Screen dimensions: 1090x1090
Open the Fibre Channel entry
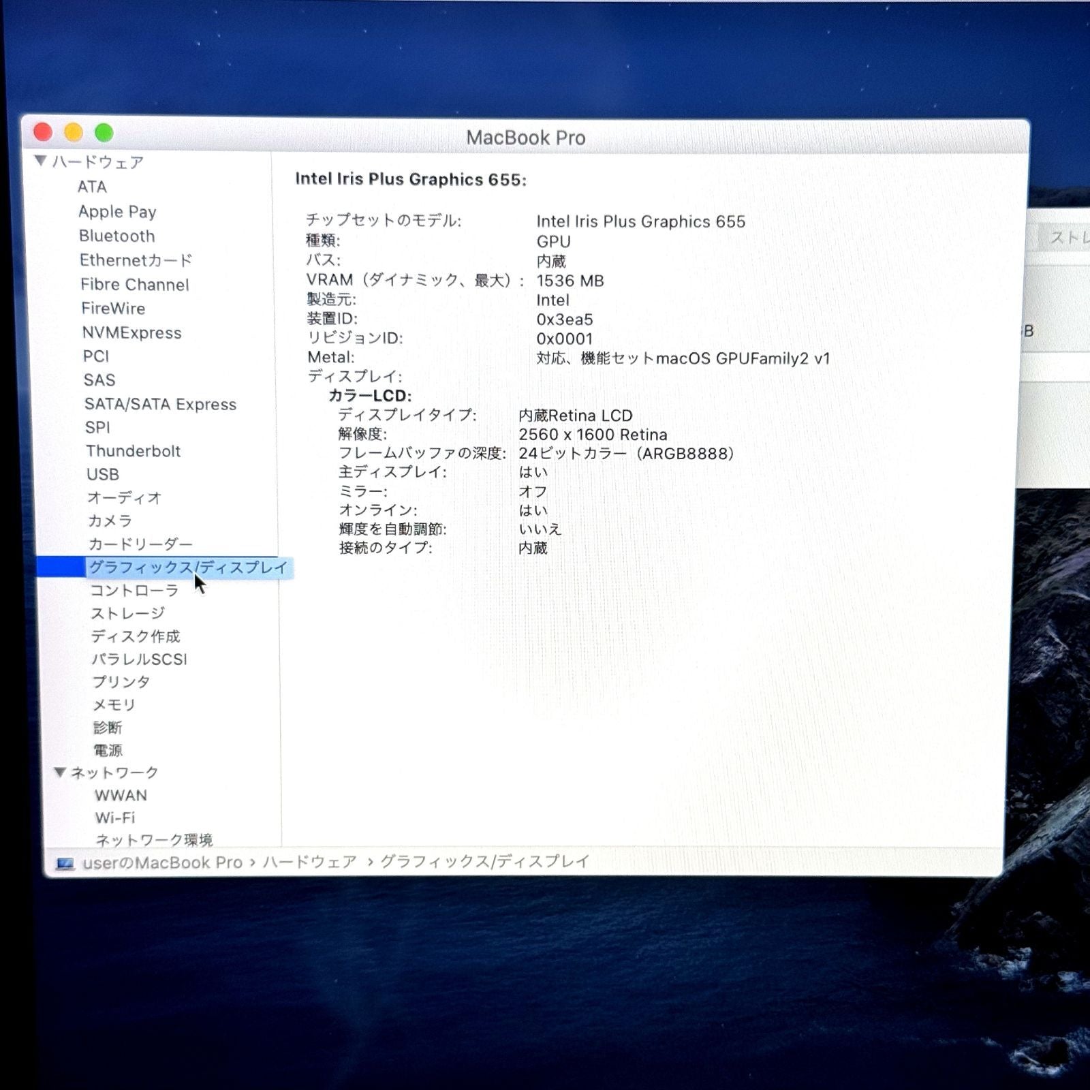[x=134, y=284]
